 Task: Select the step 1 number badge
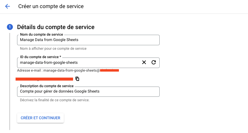(x=10, y=27)
